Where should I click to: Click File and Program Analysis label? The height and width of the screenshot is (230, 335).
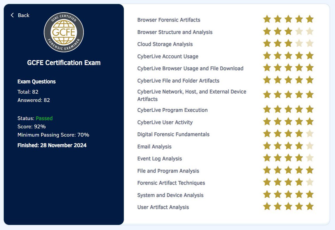tap(168, 171)
